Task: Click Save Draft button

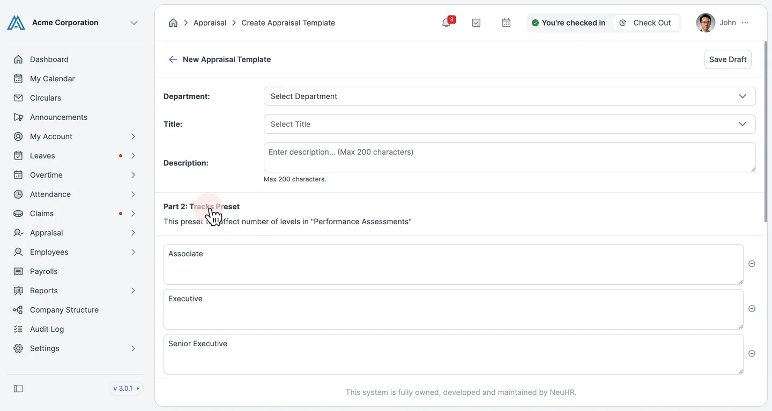Action: (728, 59)
